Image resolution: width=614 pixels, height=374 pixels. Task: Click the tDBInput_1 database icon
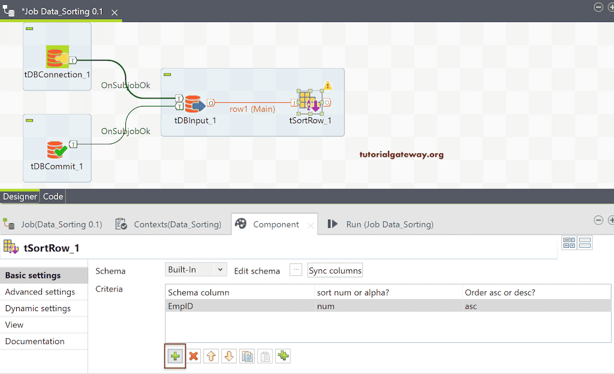click(x=195, y=103)
